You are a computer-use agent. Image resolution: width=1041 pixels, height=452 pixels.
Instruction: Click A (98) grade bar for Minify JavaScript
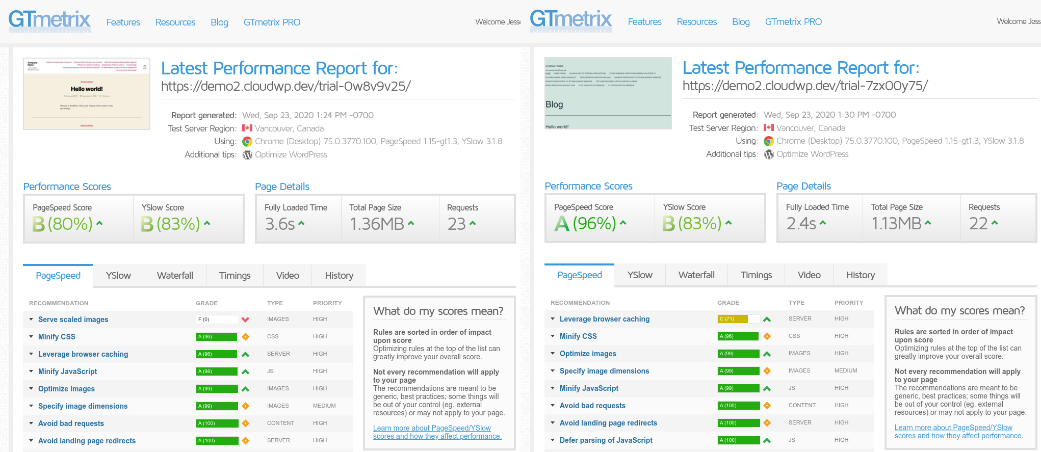tap(217, 371)
